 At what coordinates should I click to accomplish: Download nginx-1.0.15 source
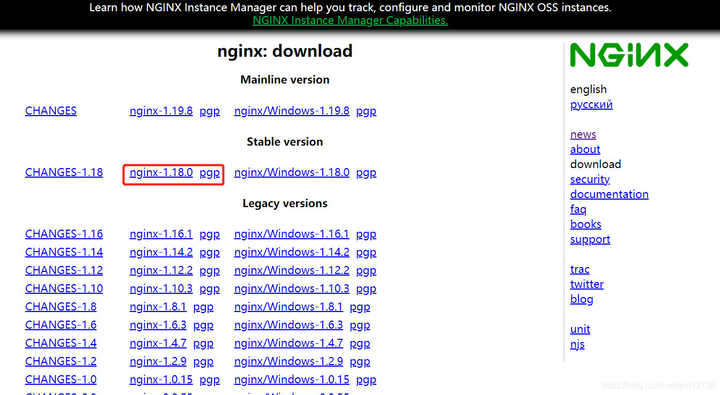pyautogui.click(x=161, y=379)
